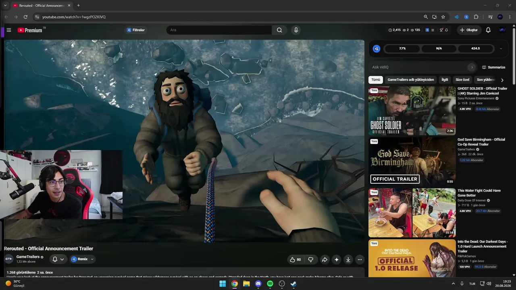
Task: Select the Tümü filter chip
Action: pos(376,80)
